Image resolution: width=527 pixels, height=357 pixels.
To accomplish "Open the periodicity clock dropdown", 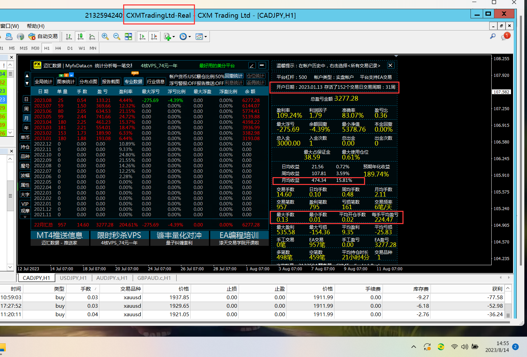I will 190,37.
